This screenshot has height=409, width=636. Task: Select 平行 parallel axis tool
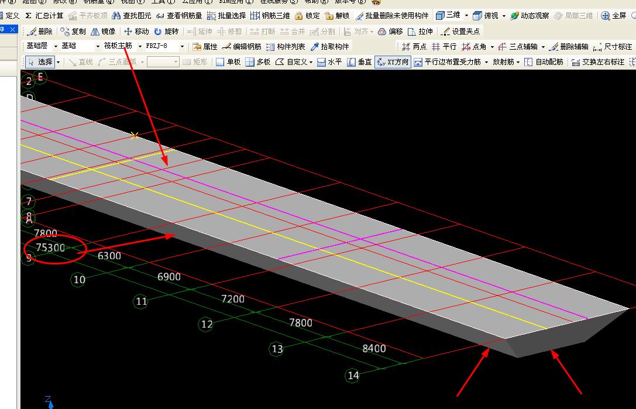[444, 47]
